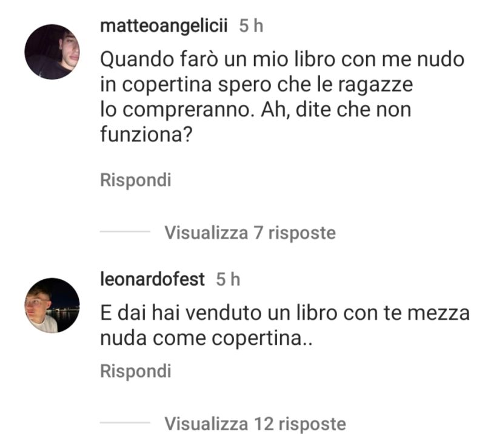The image size is (485, 434).
Task: Click the 5 h timestamp next to leonardofest
Action: point(229,279)
